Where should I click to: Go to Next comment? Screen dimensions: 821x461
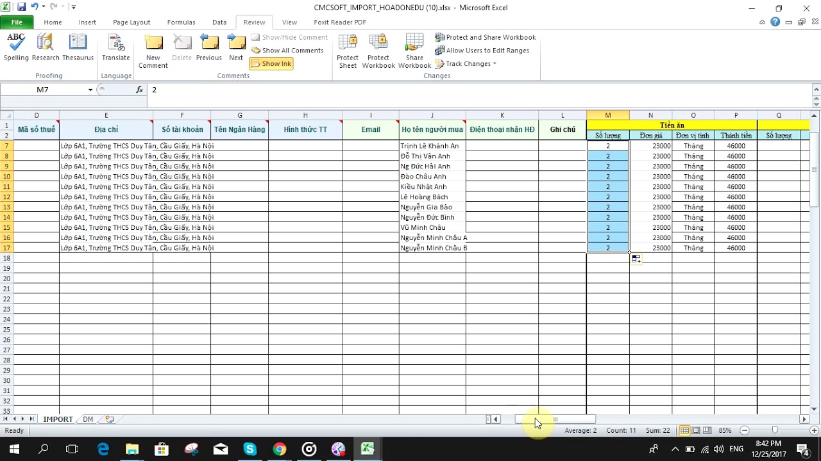click(236, 47)
